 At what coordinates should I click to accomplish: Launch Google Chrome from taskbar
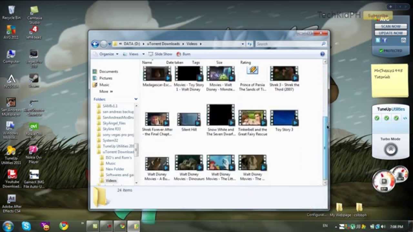coord(64,226)
